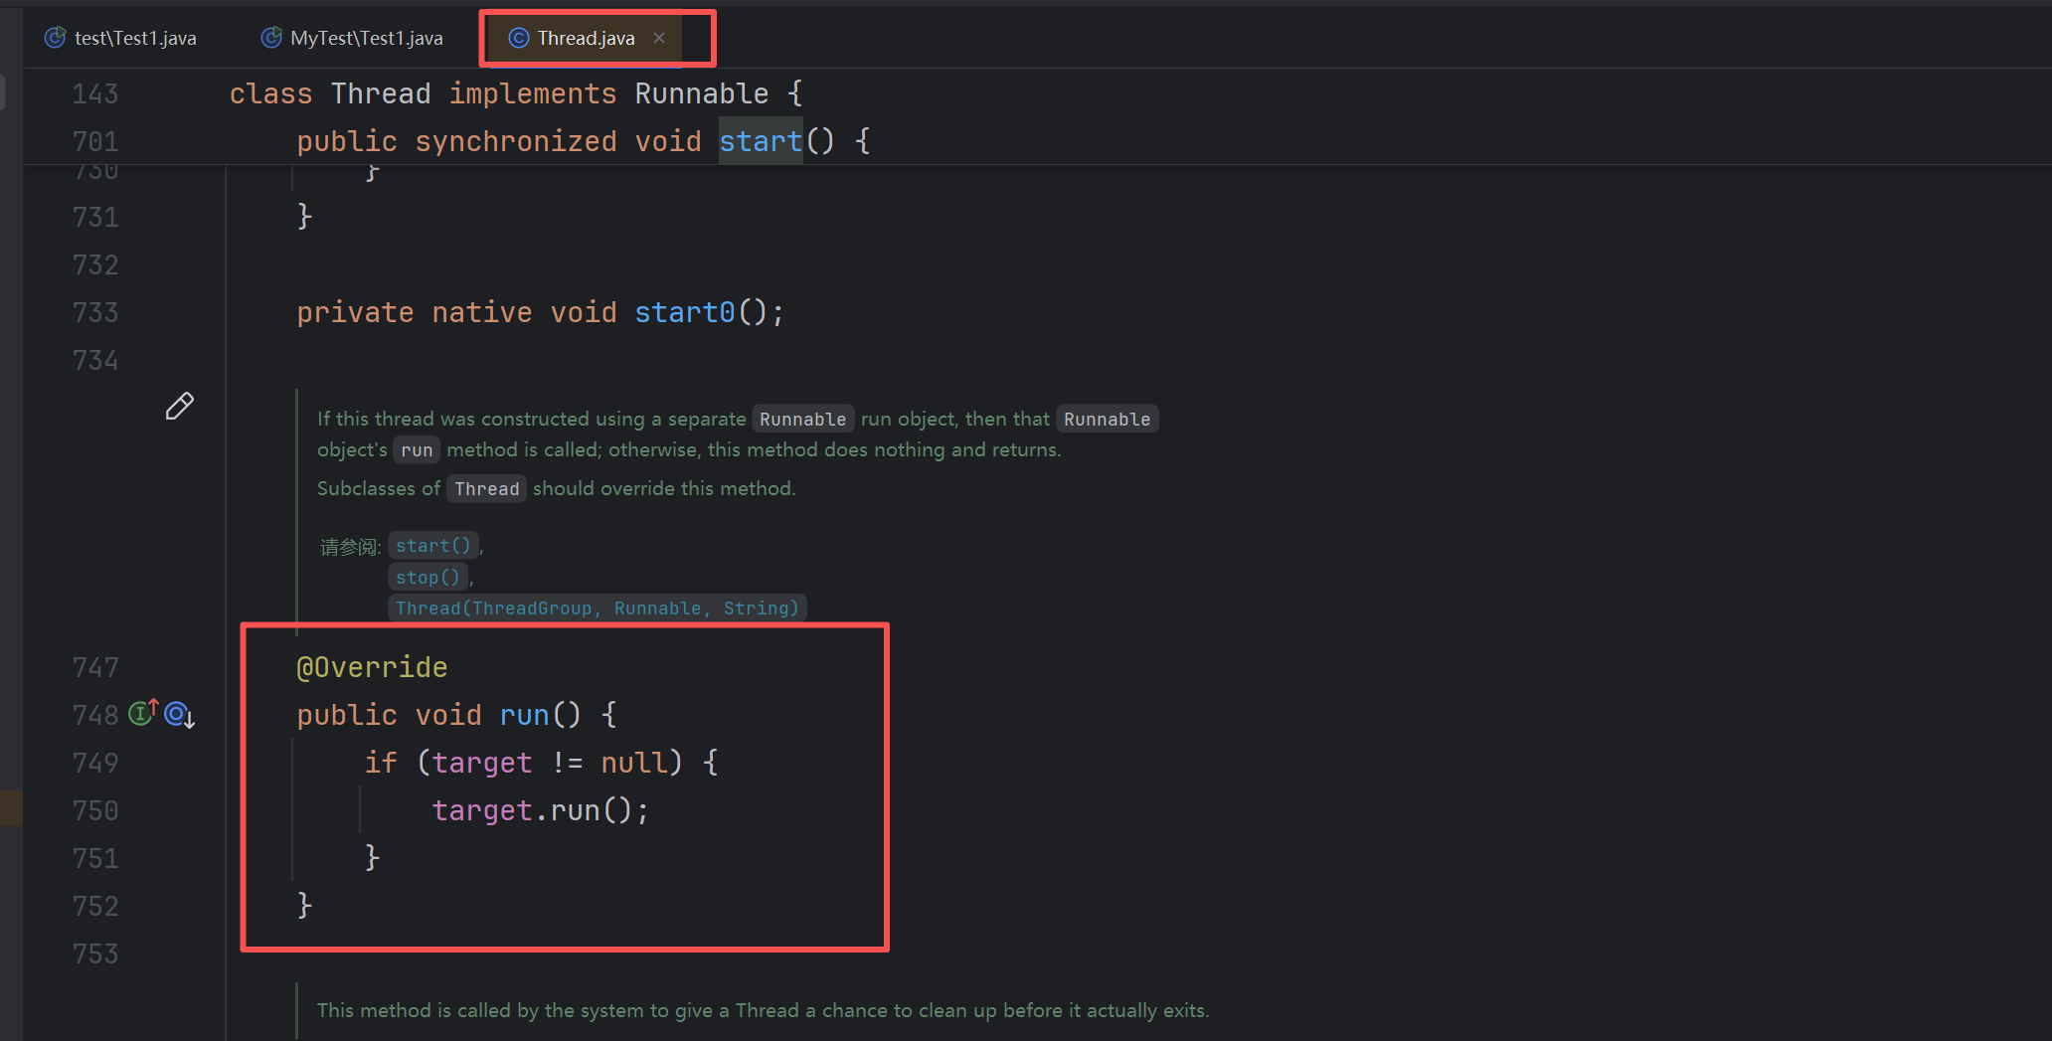The width and height of the screenshot is (2052, 1041).
Task: Click the start method name in sticky header
Action: 761,141
